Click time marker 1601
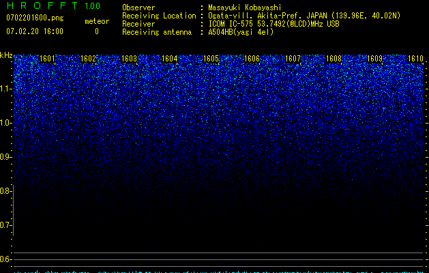Viewport: 429px width, 273px height. (x=47, y=58)
